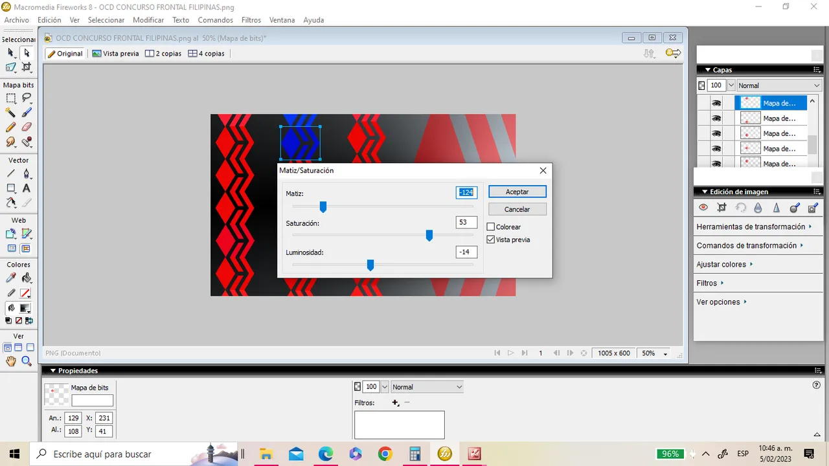
Task: Select the Subselection tool
Action: coord(27,52)
